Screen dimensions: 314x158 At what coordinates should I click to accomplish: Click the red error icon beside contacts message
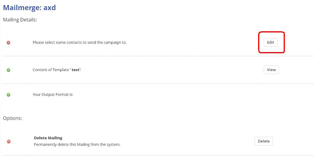click(8, 43)
